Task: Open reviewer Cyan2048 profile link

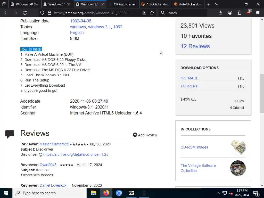Action: (x=48, y=165)
